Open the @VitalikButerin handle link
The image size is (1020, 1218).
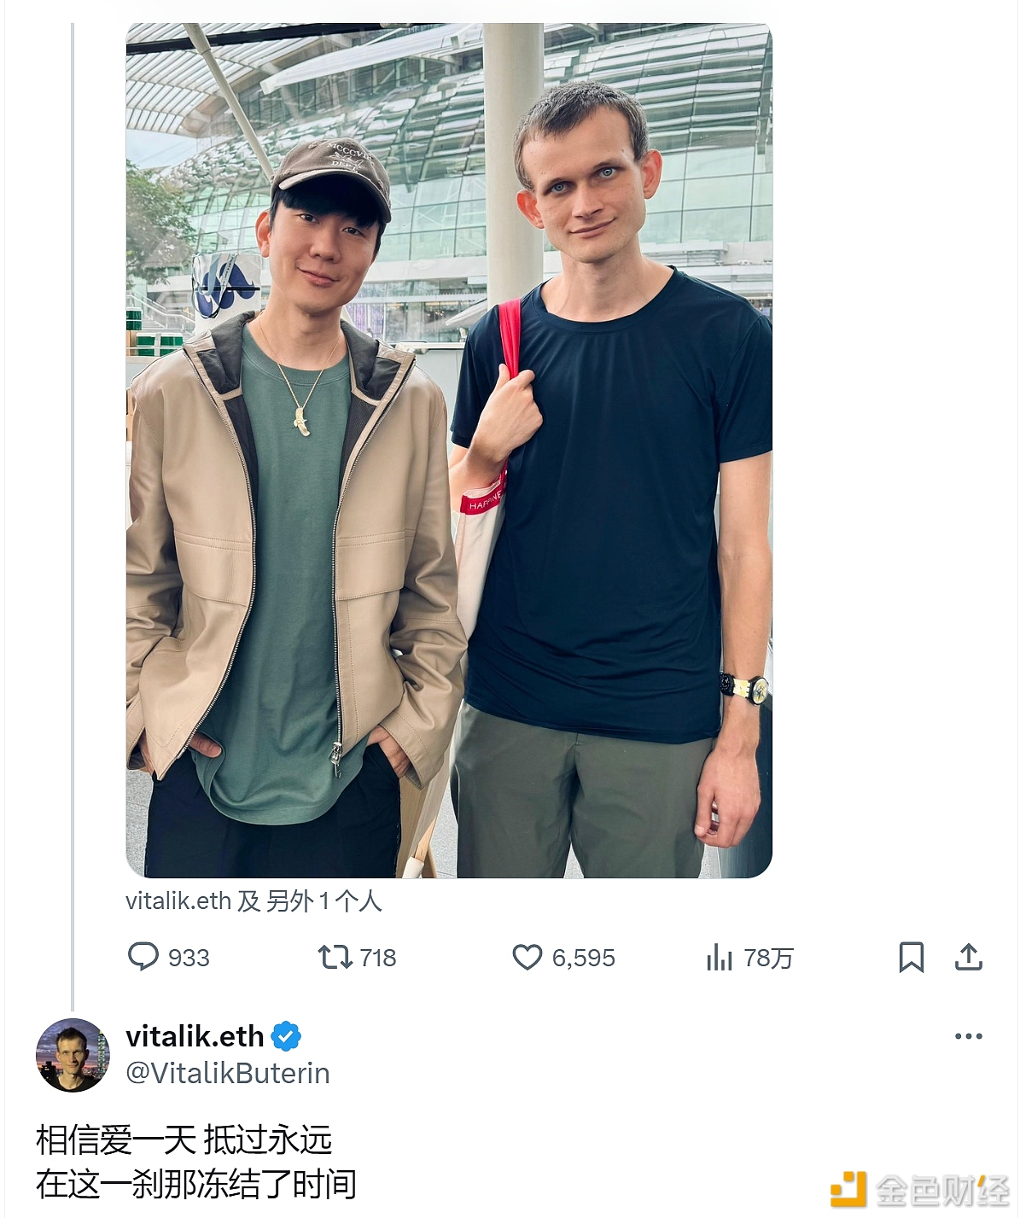coord(228,1073)
